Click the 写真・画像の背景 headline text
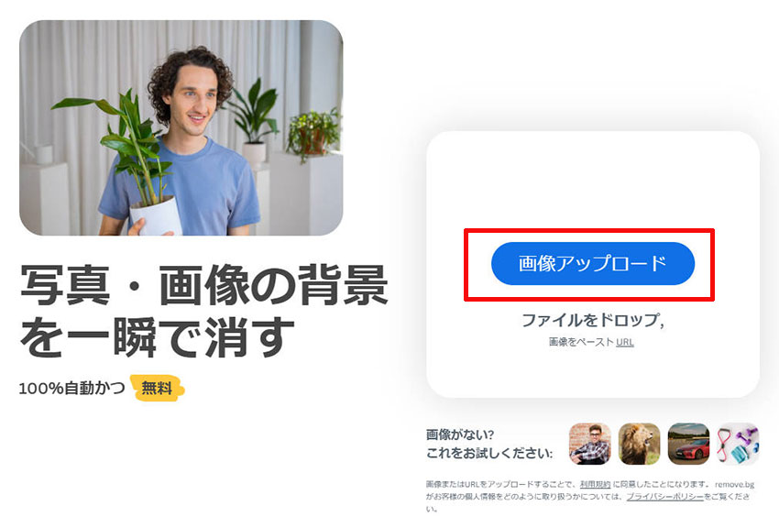This screenshot has height=528, width=779. pyautogui.click(x=204, y=285)
